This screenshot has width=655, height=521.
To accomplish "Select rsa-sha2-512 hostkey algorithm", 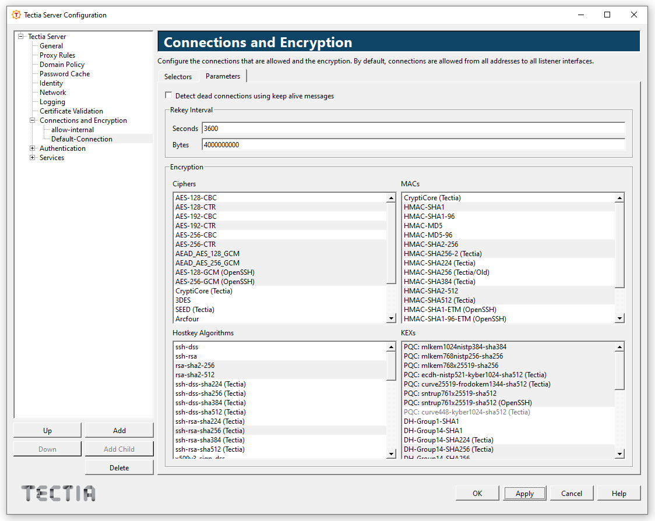I will (x=280, y=374).
